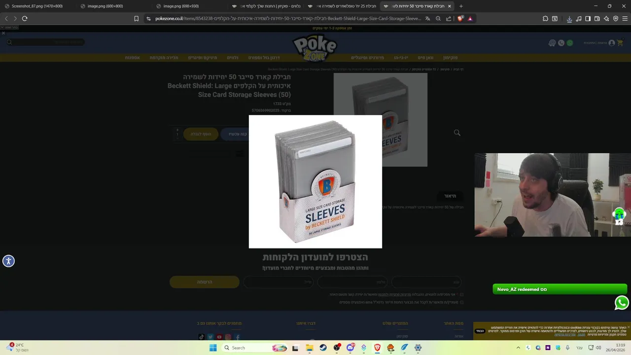Open the shopping cart icon on PokeZone
631x355 pixels.
[620, 43]
